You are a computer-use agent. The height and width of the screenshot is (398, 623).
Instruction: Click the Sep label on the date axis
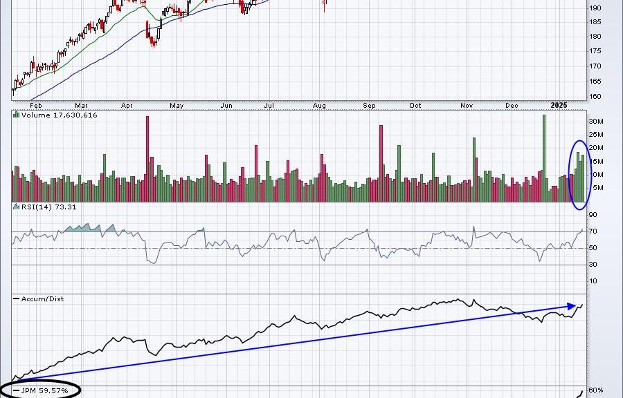[369, 106]
